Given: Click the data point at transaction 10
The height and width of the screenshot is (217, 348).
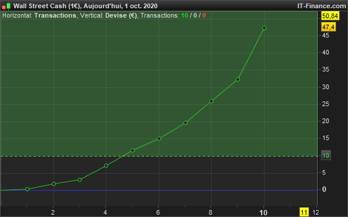Looking at the screenshot, I should [264, 28].
